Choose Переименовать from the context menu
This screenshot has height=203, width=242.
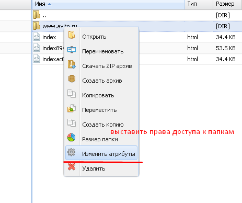101,51
